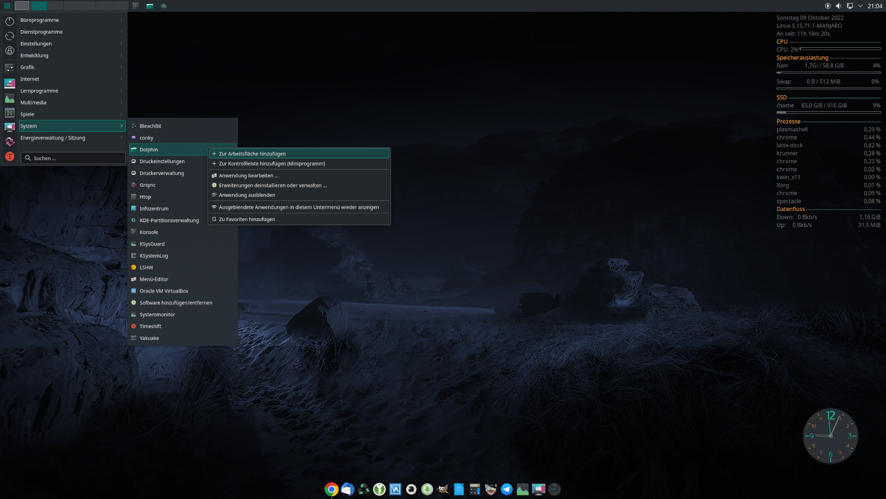Image resolution: width=886 pixels, height=499 pixels.
Task: Open the green system monitor graph in the dock
Action: (523, 489)
